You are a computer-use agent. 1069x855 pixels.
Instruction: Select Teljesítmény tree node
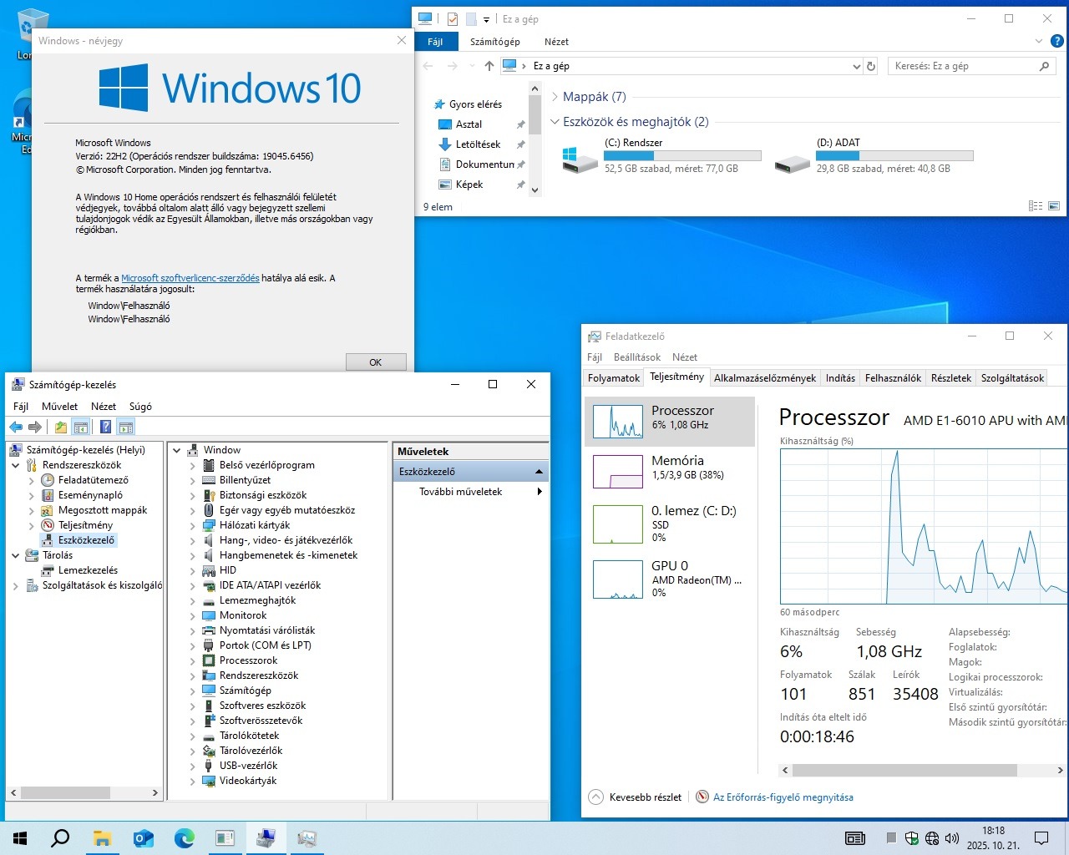(x=85, y=525)
